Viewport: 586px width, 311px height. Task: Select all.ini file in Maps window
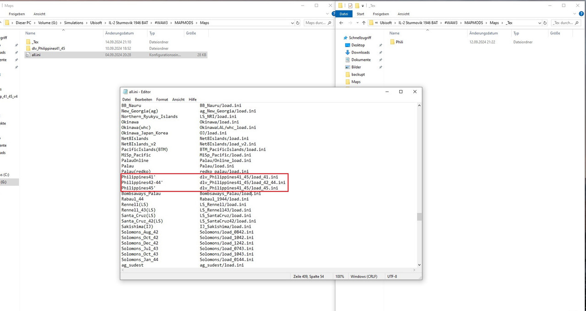pos(116,54)
